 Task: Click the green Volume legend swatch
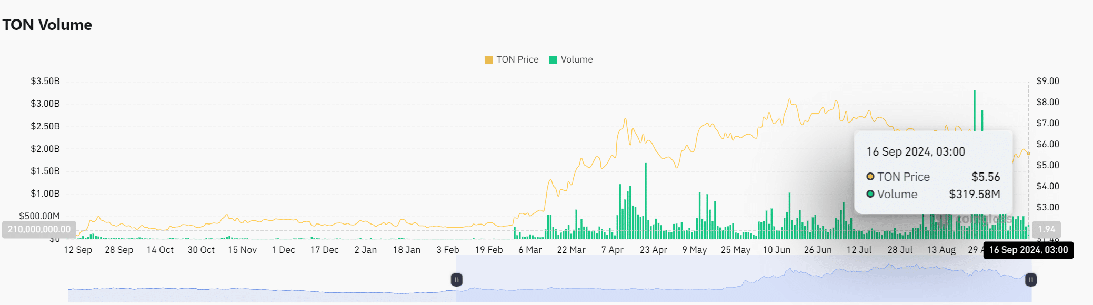(553, 60)
